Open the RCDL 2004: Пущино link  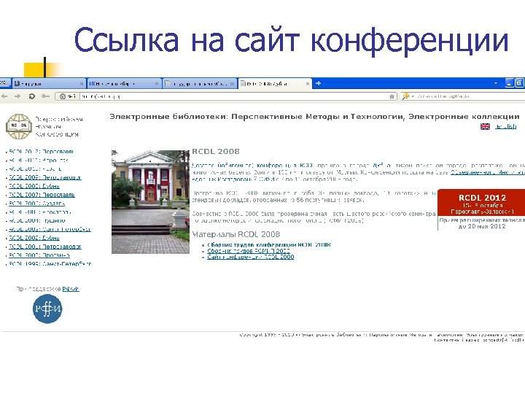(37, 221)
